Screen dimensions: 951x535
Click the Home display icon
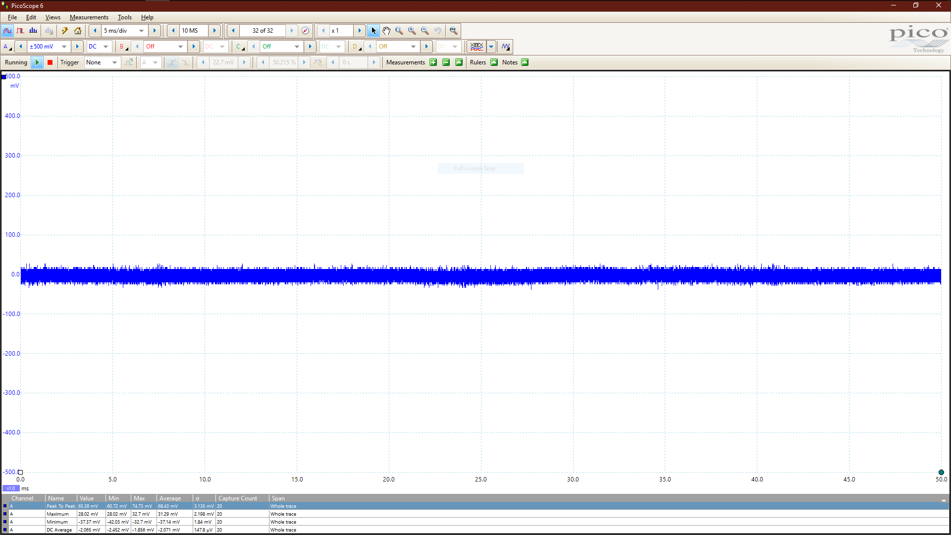click(x=78, y=31)
